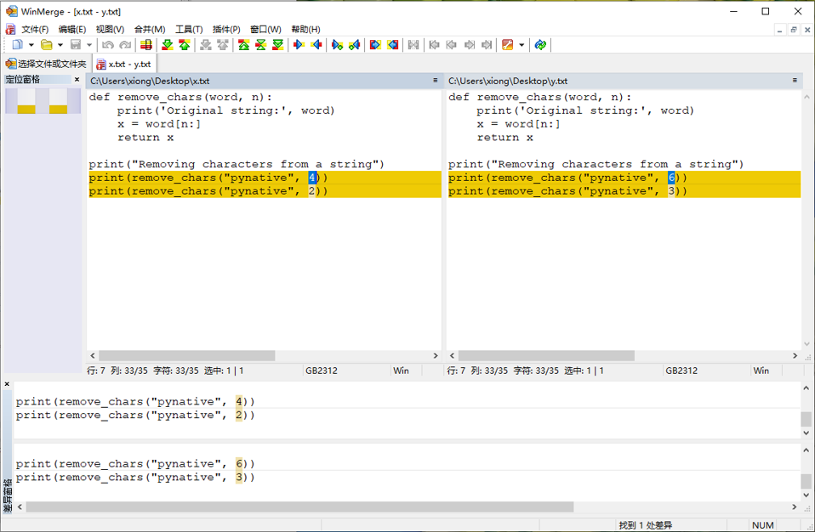Click 'return x' line in left pane

145,138
